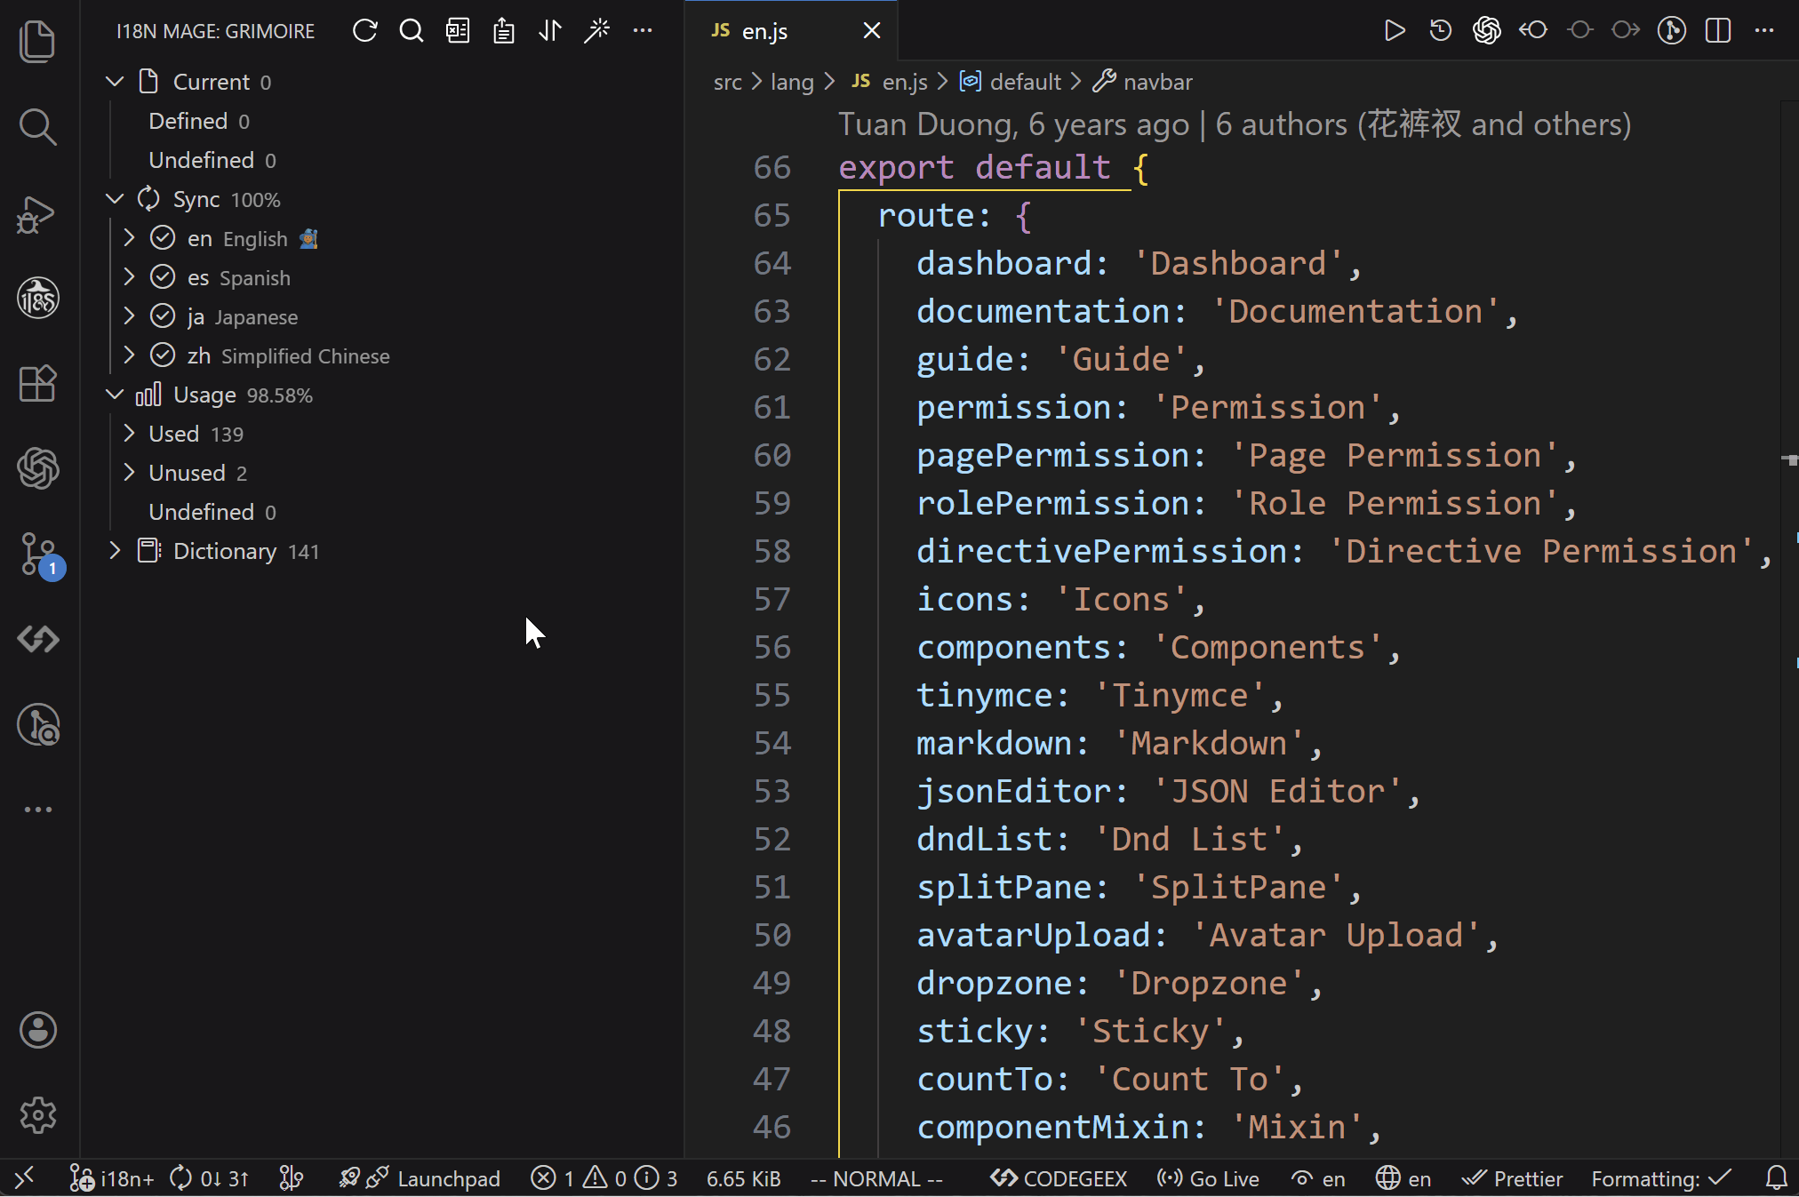Open search in the I18N Mage panel
This screenshot has width=1799, height=1197.
412,29
